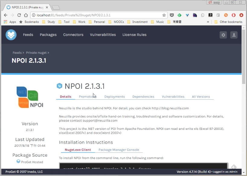Open the user account icon
247x176 pixels.
(x=234, y=35)
